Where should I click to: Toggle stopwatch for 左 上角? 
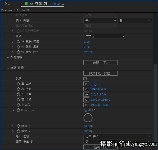18,84
